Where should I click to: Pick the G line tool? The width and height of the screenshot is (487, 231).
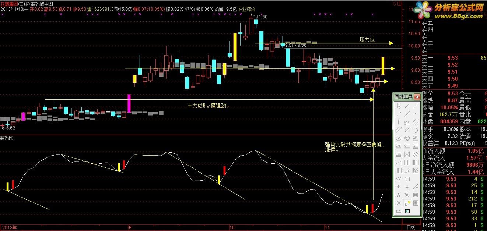[407, 146]
